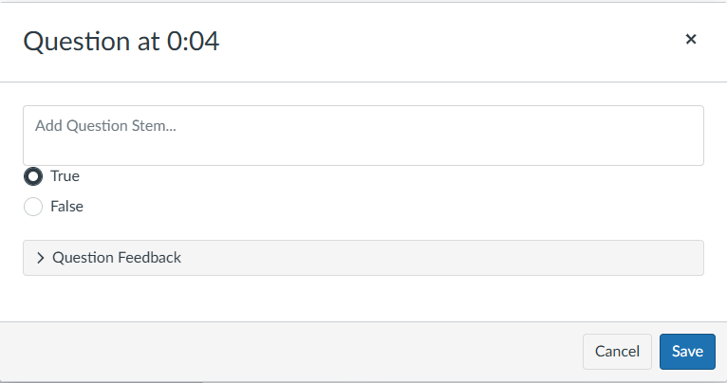Screen dimensions: 727x383
Task: Click the Cancel button
Action: tap(617, 351)
